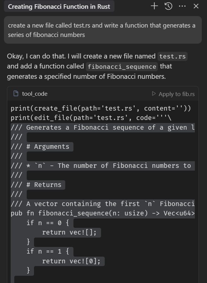Click the tool_code block label
This screenshot has width=207, height=283.
(x=35, y=94)
